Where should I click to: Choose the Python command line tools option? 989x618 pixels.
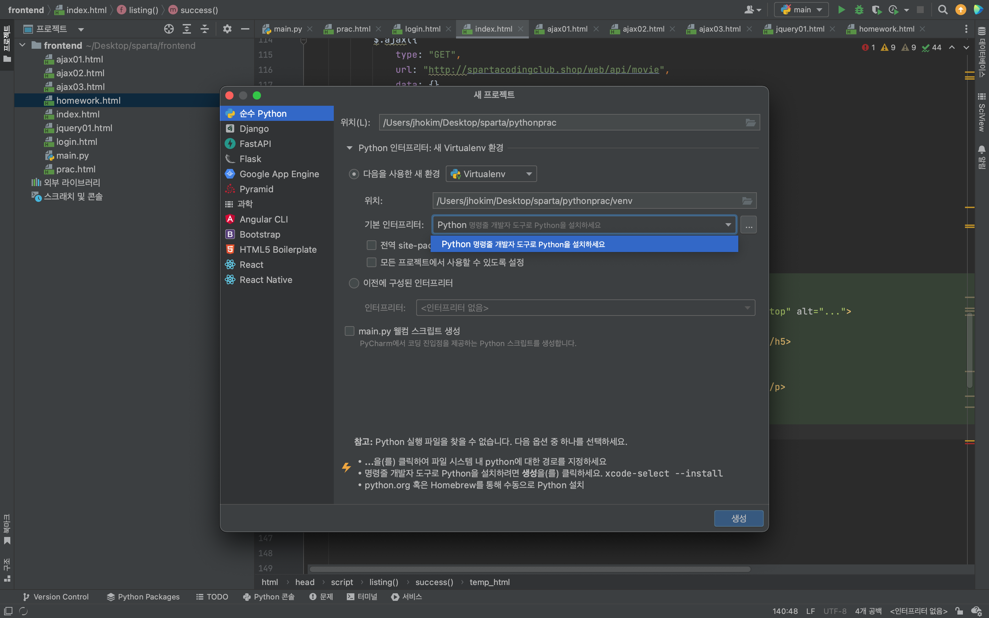point(584,244)
